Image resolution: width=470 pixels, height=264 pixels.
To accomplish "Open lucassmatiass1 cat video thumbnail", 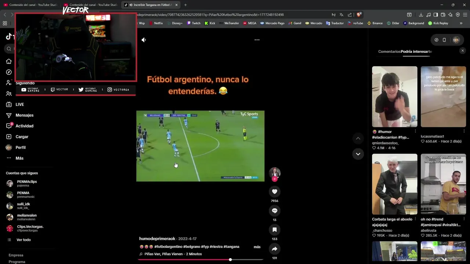I will coord(443,96).
